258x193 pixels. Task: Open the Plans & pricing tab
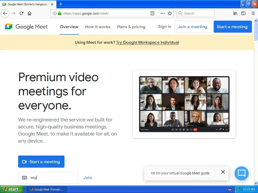(131, 27)
